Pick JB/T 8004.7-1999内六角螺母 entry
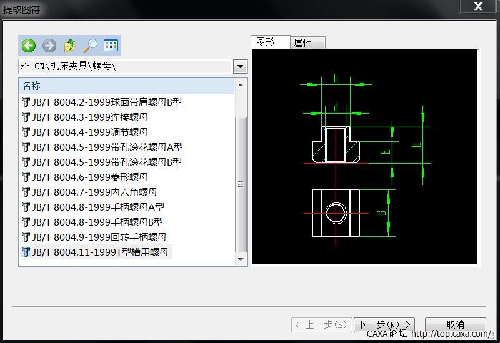The image size is (500, 343). tap(94, 192)
